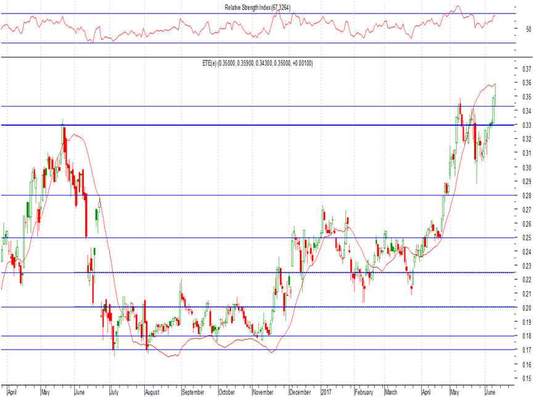Click the 0.24 price axis label
This screenshot has width=534, height=397.
pyautogui.click(x=527, y=252)
